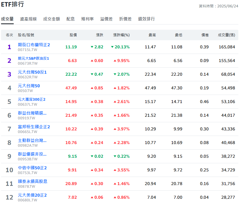The image size is (241, 204).
Task: Click the 股名/股號 column header
Action: 26,35
